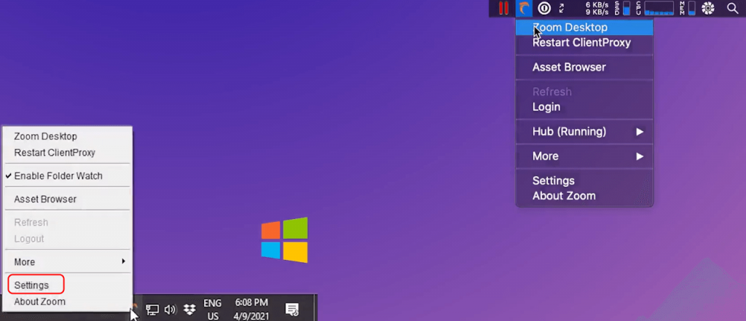The image size is (746, 321).
Task: Choose Asset Browser in the Mac menu
Action: coord(569,67)
